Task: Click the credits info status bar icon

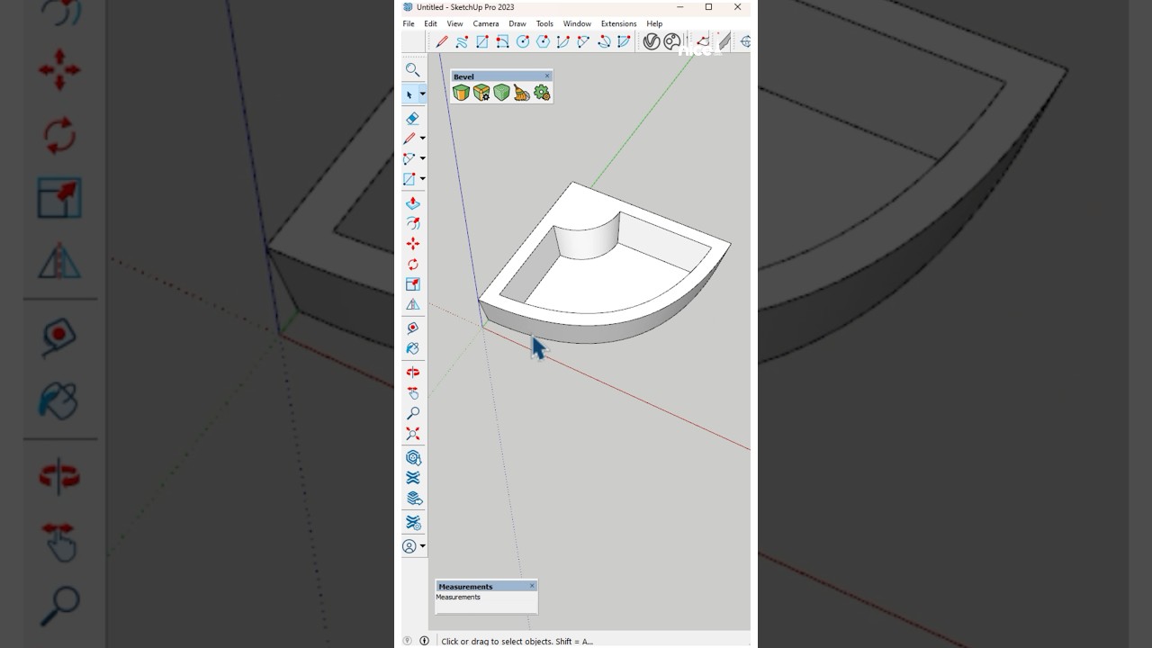Action: click(424, 641)
